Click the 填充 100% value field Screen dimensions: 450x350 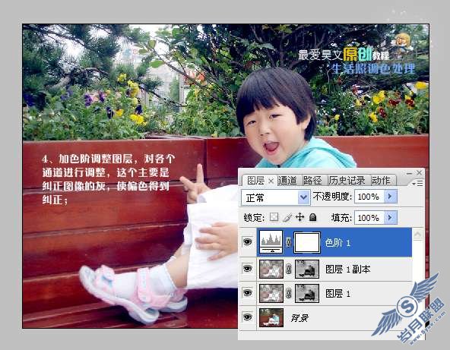pos(369,218)
